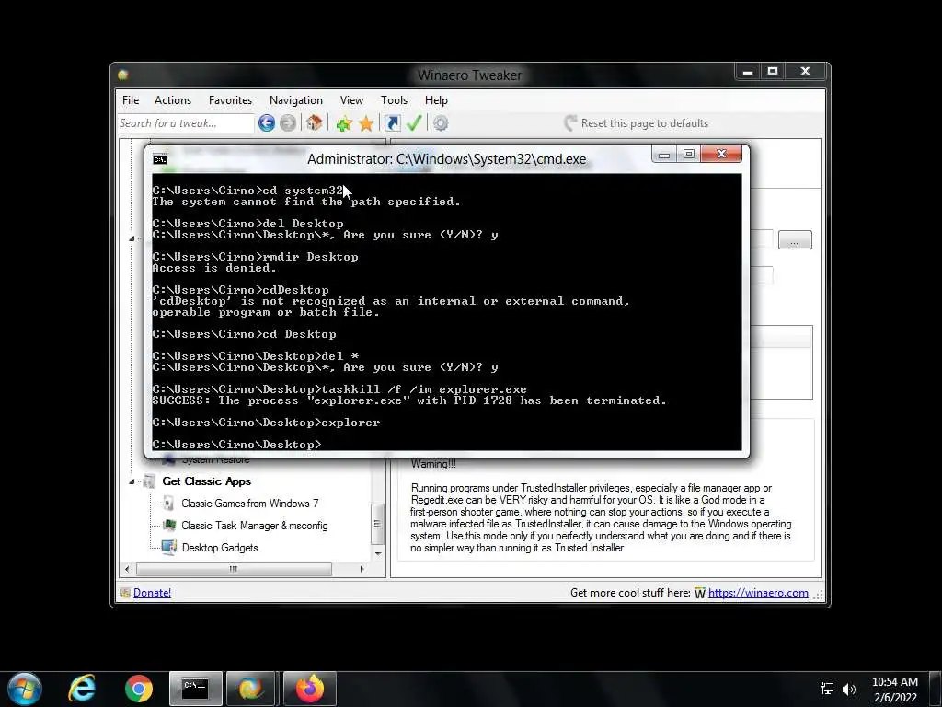This screenshot has width=942, height=707.
Task: Click the 'SUCCESS: The process' line in cmd
Action: click(409, 400)
